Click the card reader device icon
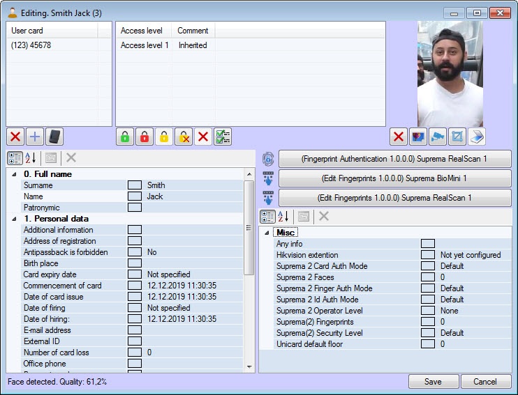Viewport: 518px width, 395px height. coord(54,137)
